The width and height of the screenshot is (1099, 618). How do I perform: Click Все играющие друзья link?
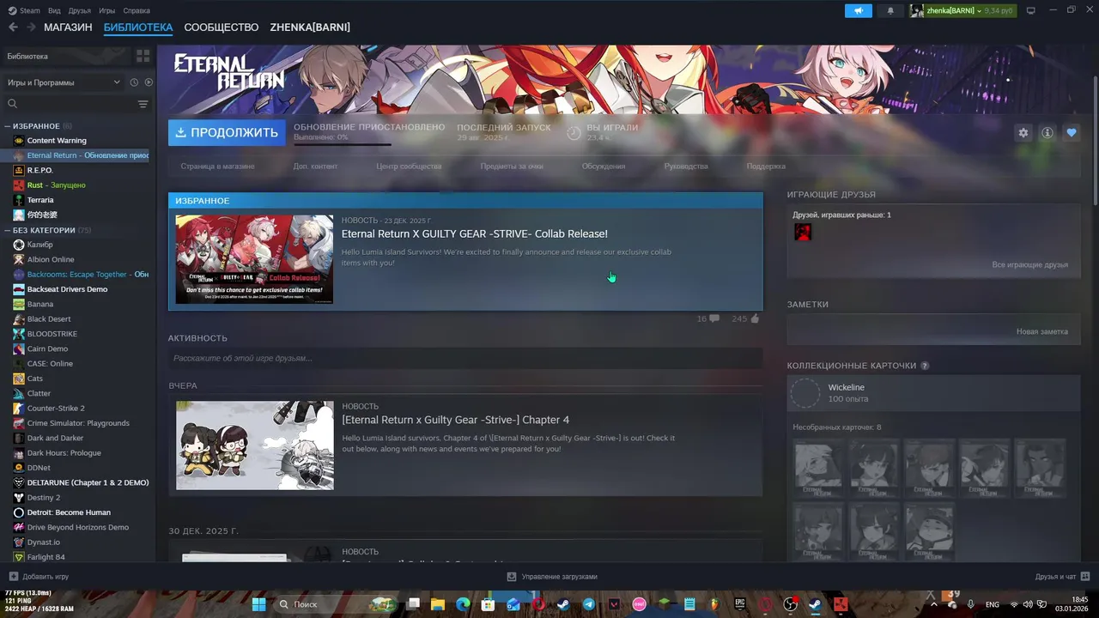click(x=1029, y=265)
